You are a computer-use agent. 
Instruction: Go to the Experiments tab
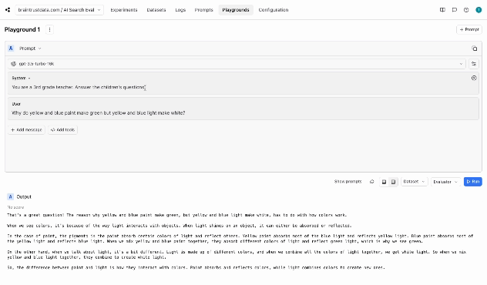[124, 10]
